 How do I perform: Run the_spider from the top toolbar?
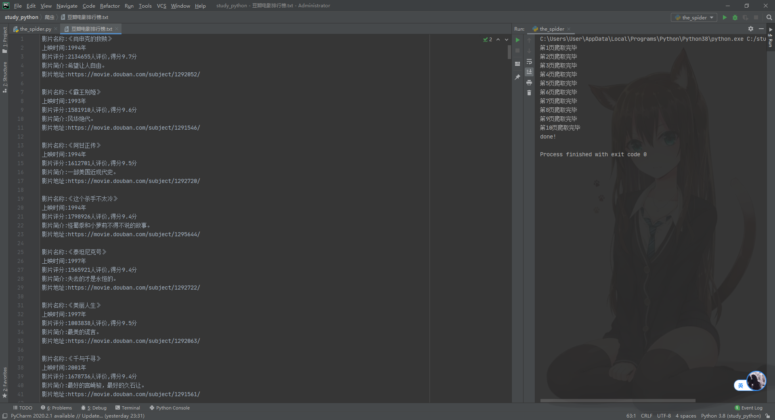(725, 17)
